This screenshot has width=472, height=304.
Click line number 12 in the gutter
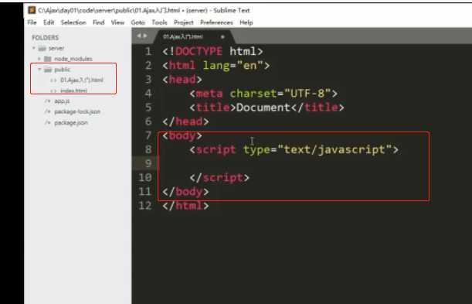click(x=144, y=206)
